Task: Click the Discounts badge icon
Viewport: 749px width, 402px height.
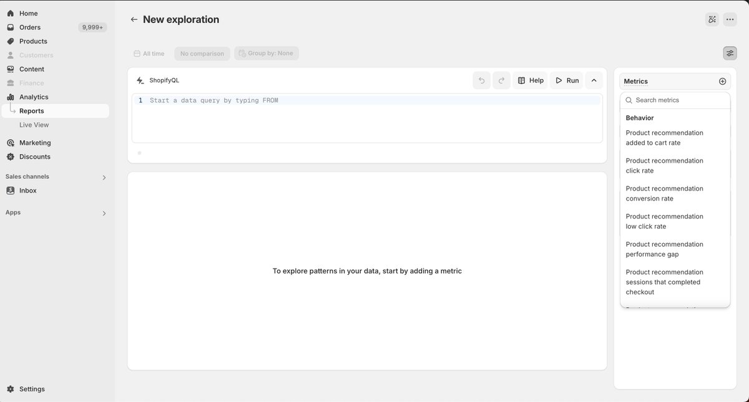Action: pyautogui.click(x=10, y=156)
